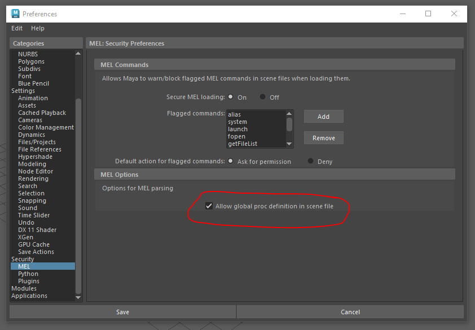Save the preferences
The width and height of the screenshot is (475, 330).
point(122,311)
